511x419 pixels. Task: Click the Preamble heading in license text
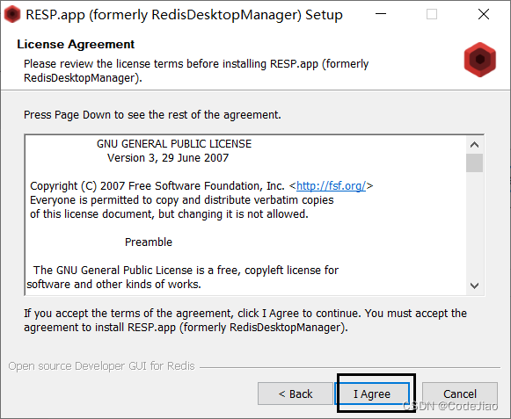point(149,242)
